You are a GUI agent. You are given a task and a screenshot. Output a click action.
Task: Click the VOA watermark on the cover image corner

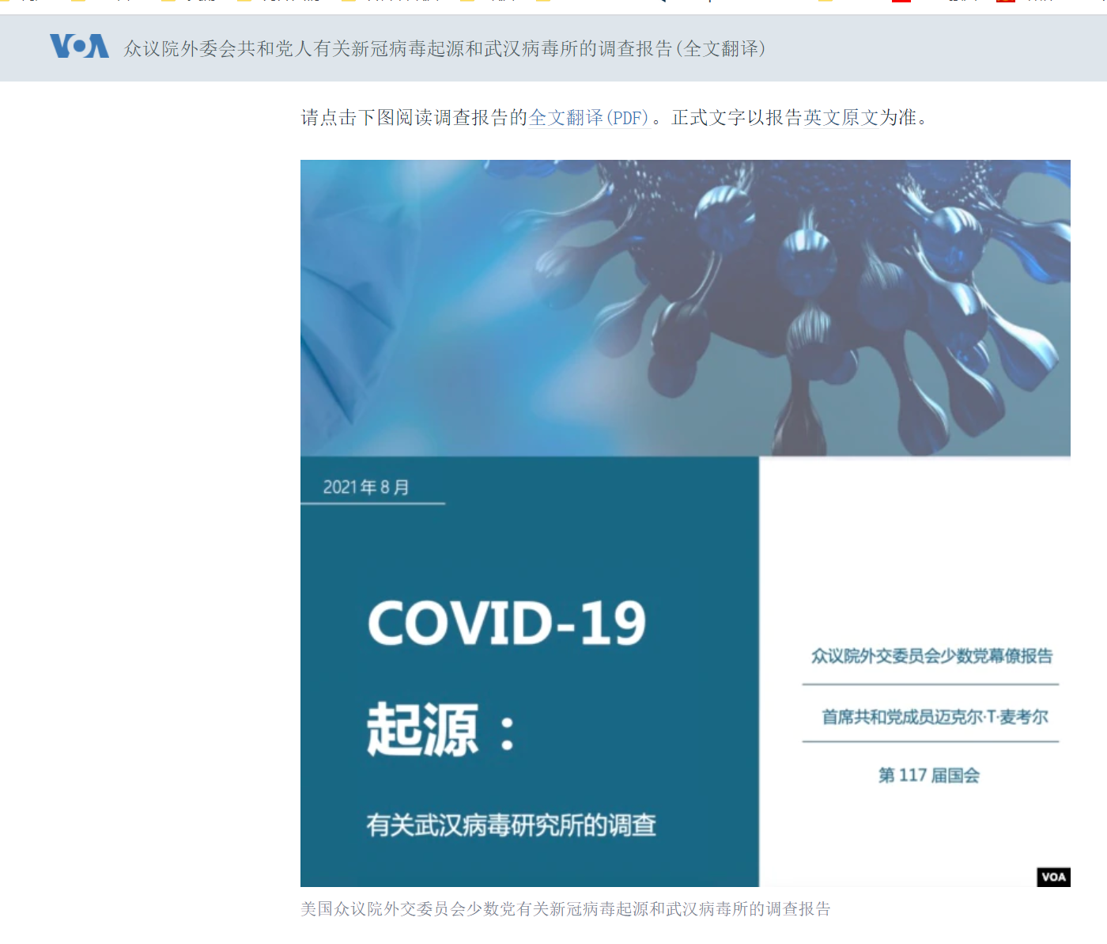click(x=1053, y=877)
